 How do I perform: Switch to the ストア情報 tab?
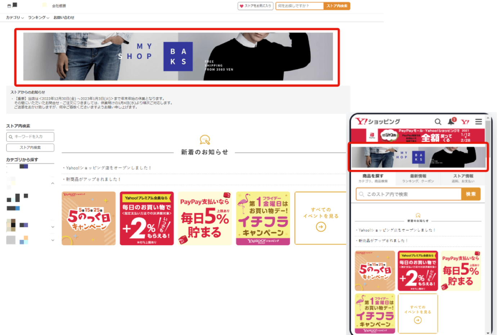tap(463, 178)
